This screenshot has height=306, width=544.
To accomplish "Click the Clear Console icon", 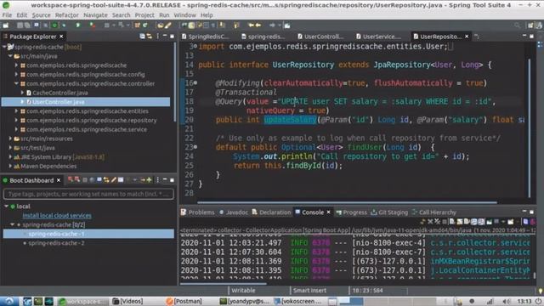I will pyautogui.click(x=452, y=221).
